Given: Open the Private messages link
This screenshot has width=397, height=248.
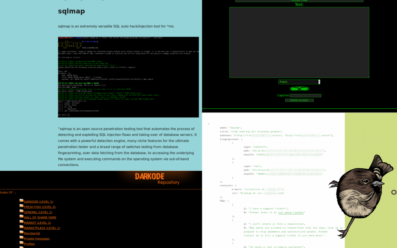Looking at the screenshot, I should [x=37, y=239].
